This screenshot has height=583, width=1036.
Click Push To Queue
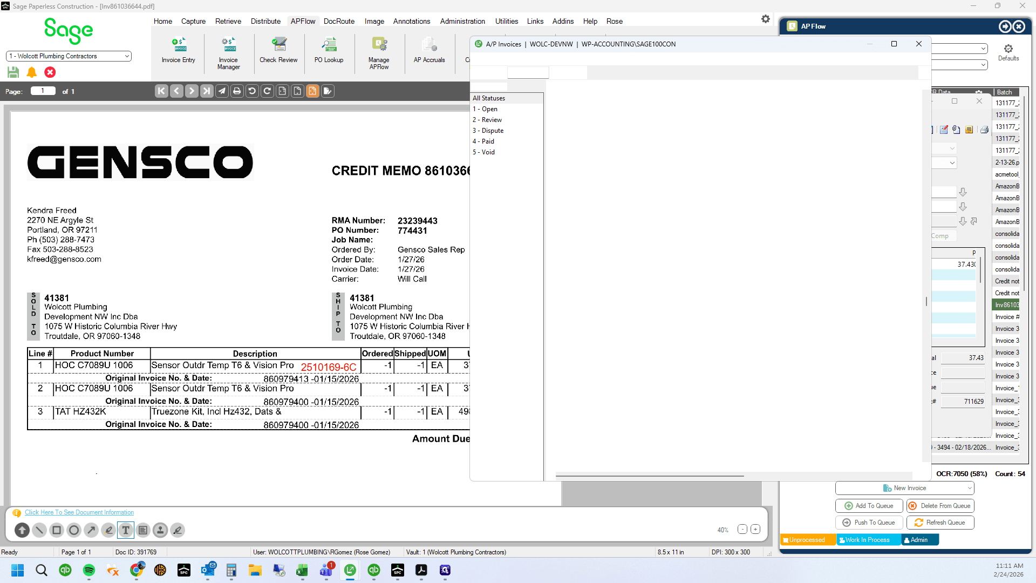pyautogui.click(x=869, y=523)
